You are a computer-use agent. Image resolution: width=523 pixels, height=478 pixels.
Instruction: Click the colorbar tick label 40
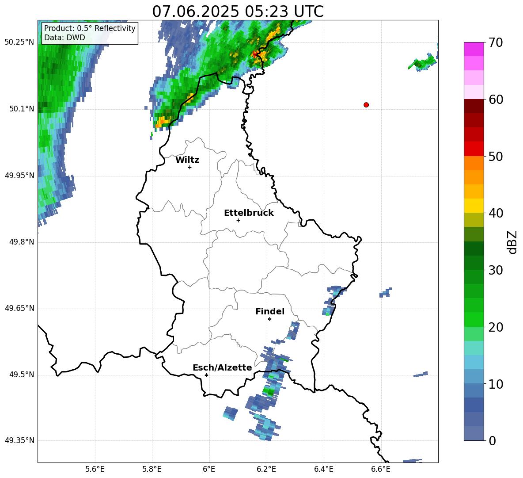click(496, 213)
